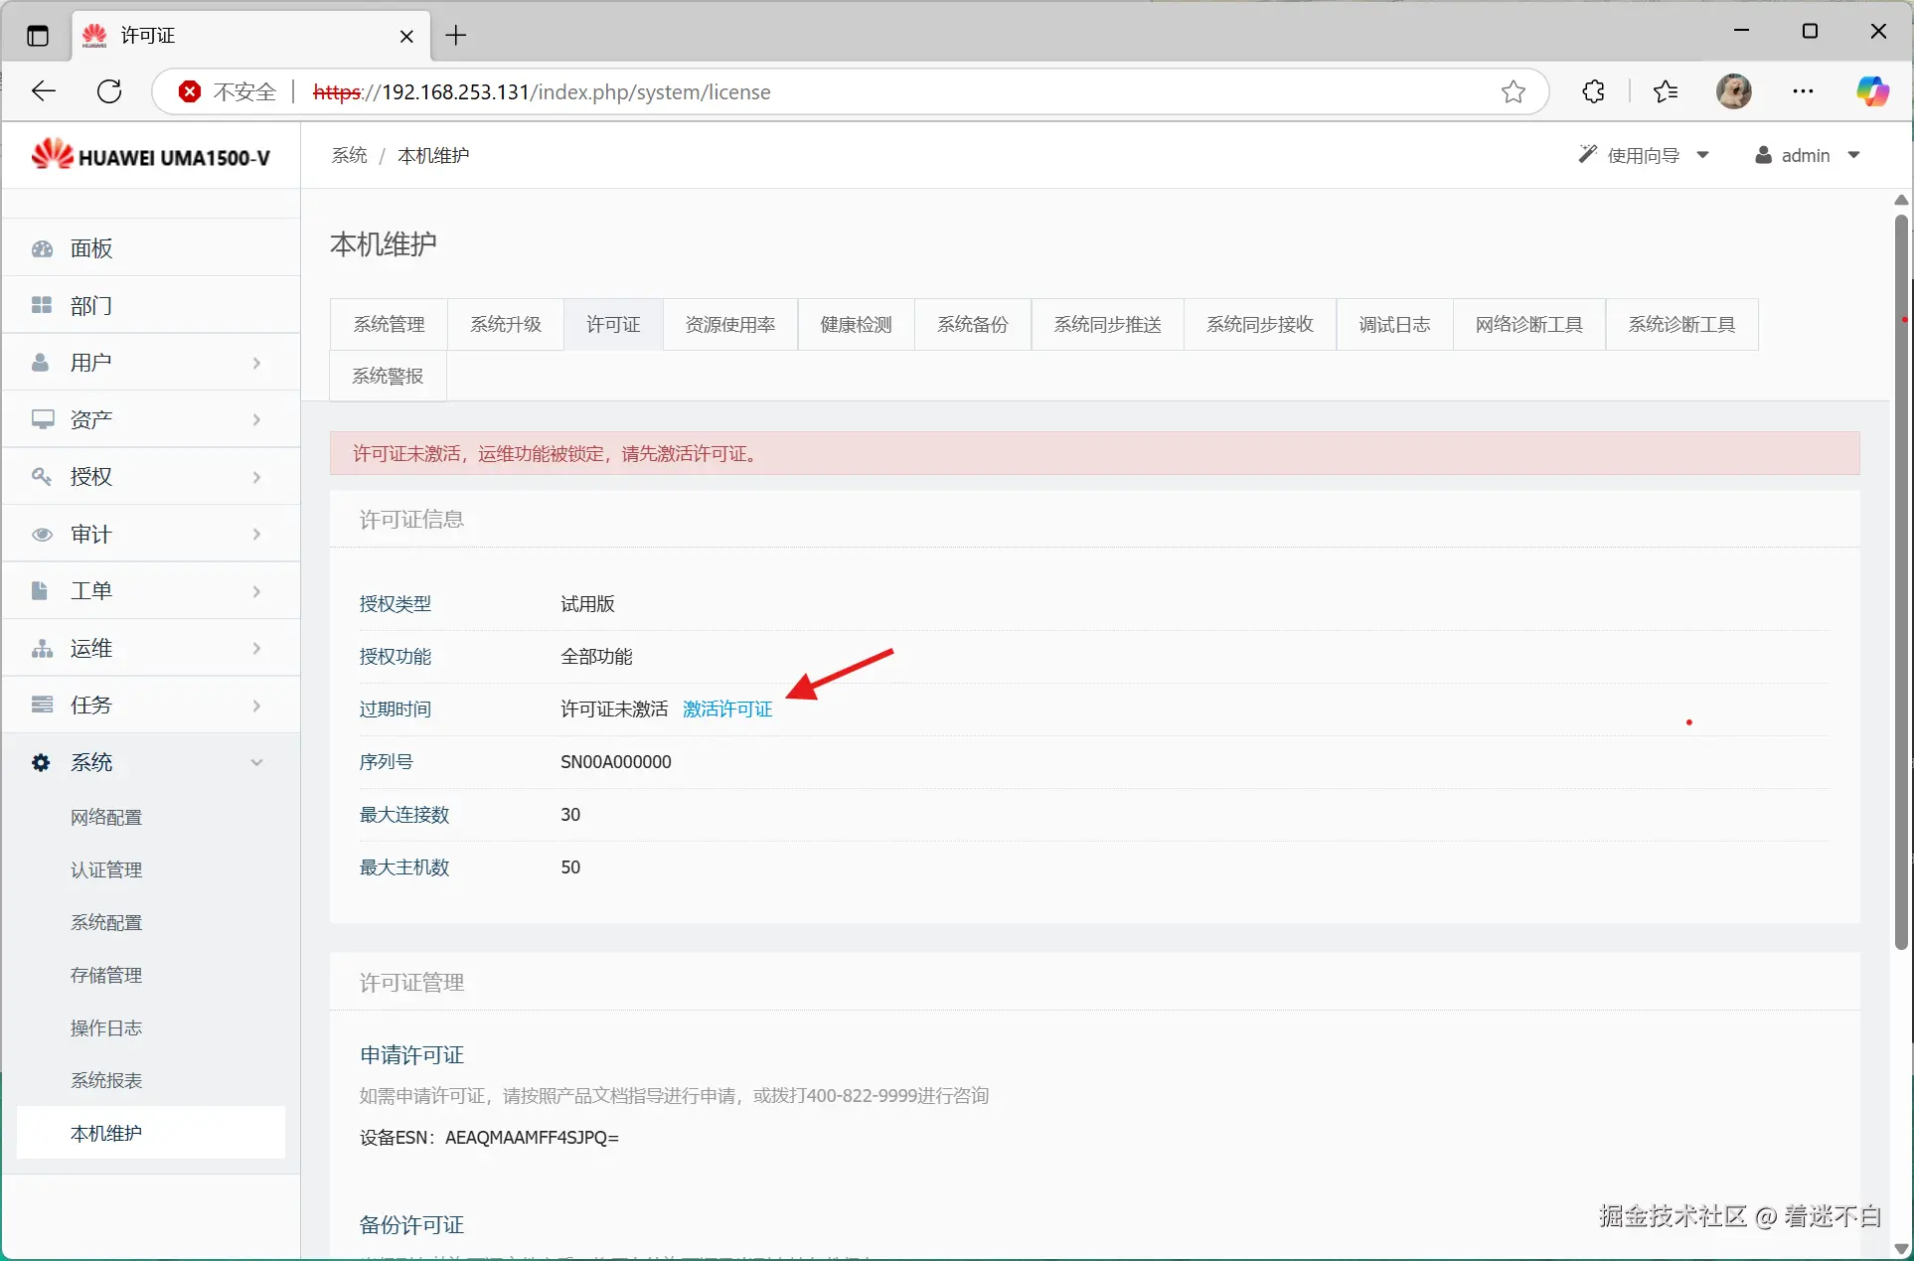
Task: Click browser extensions puzzle icon
Action: point(1593,91)
